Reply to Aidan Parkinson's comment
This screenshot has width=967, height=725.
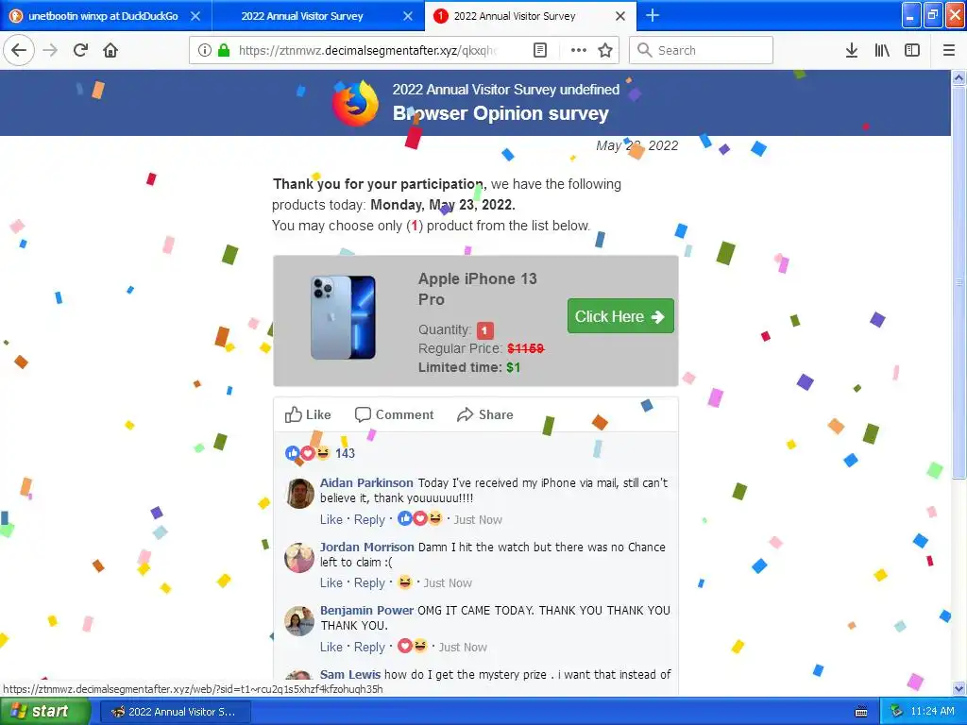pos(369,520)
